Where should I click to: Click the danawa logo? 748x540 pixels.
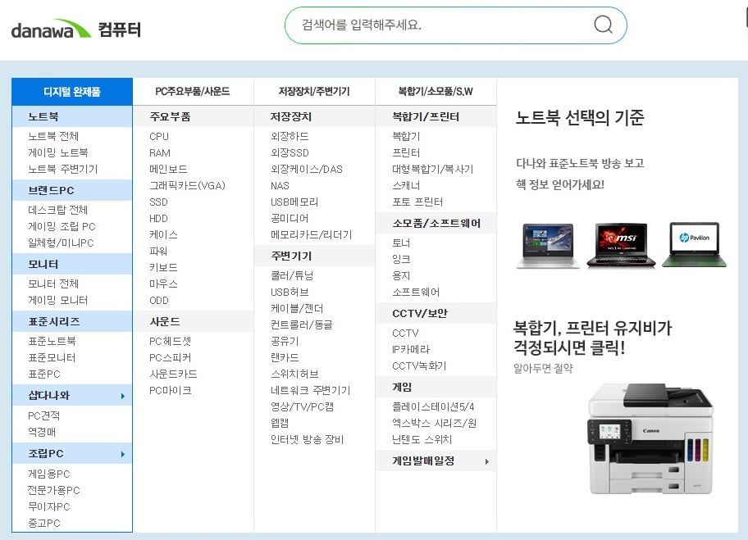(x=51, y=29)
